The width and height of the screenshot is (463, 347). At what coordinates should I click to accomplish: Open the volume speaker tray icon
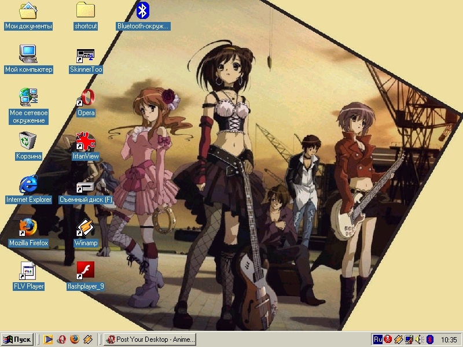coord(419,339)
